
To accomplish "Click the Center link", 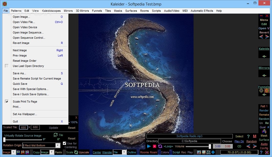I will (x=97, y=152).
